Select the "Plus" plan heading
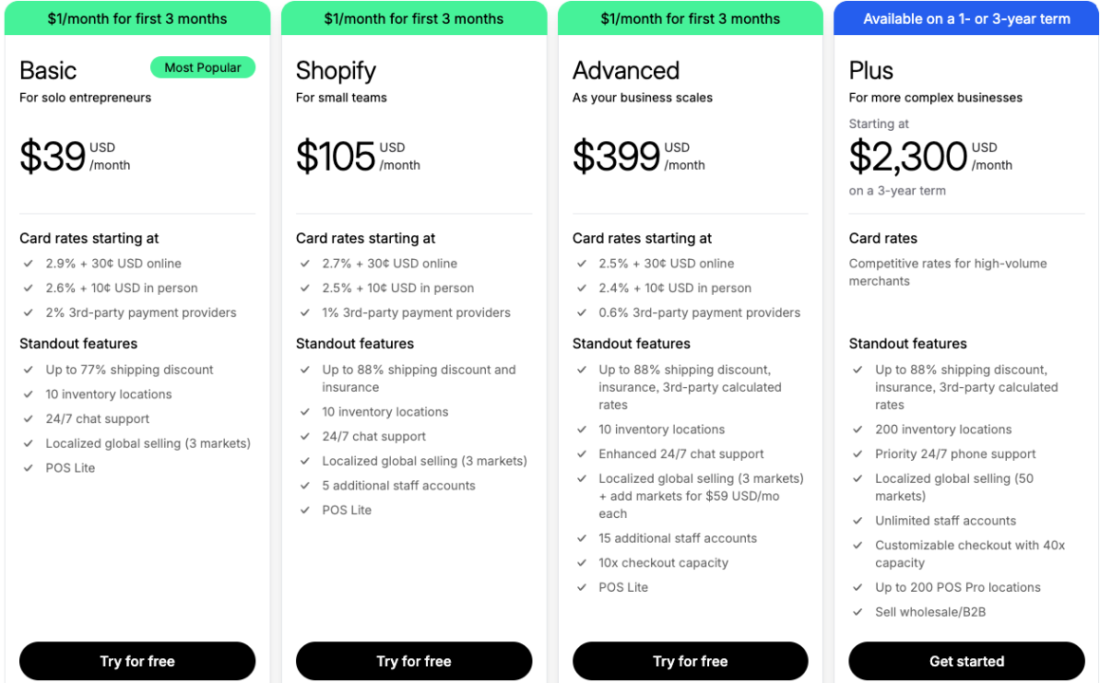 [870, 70]
